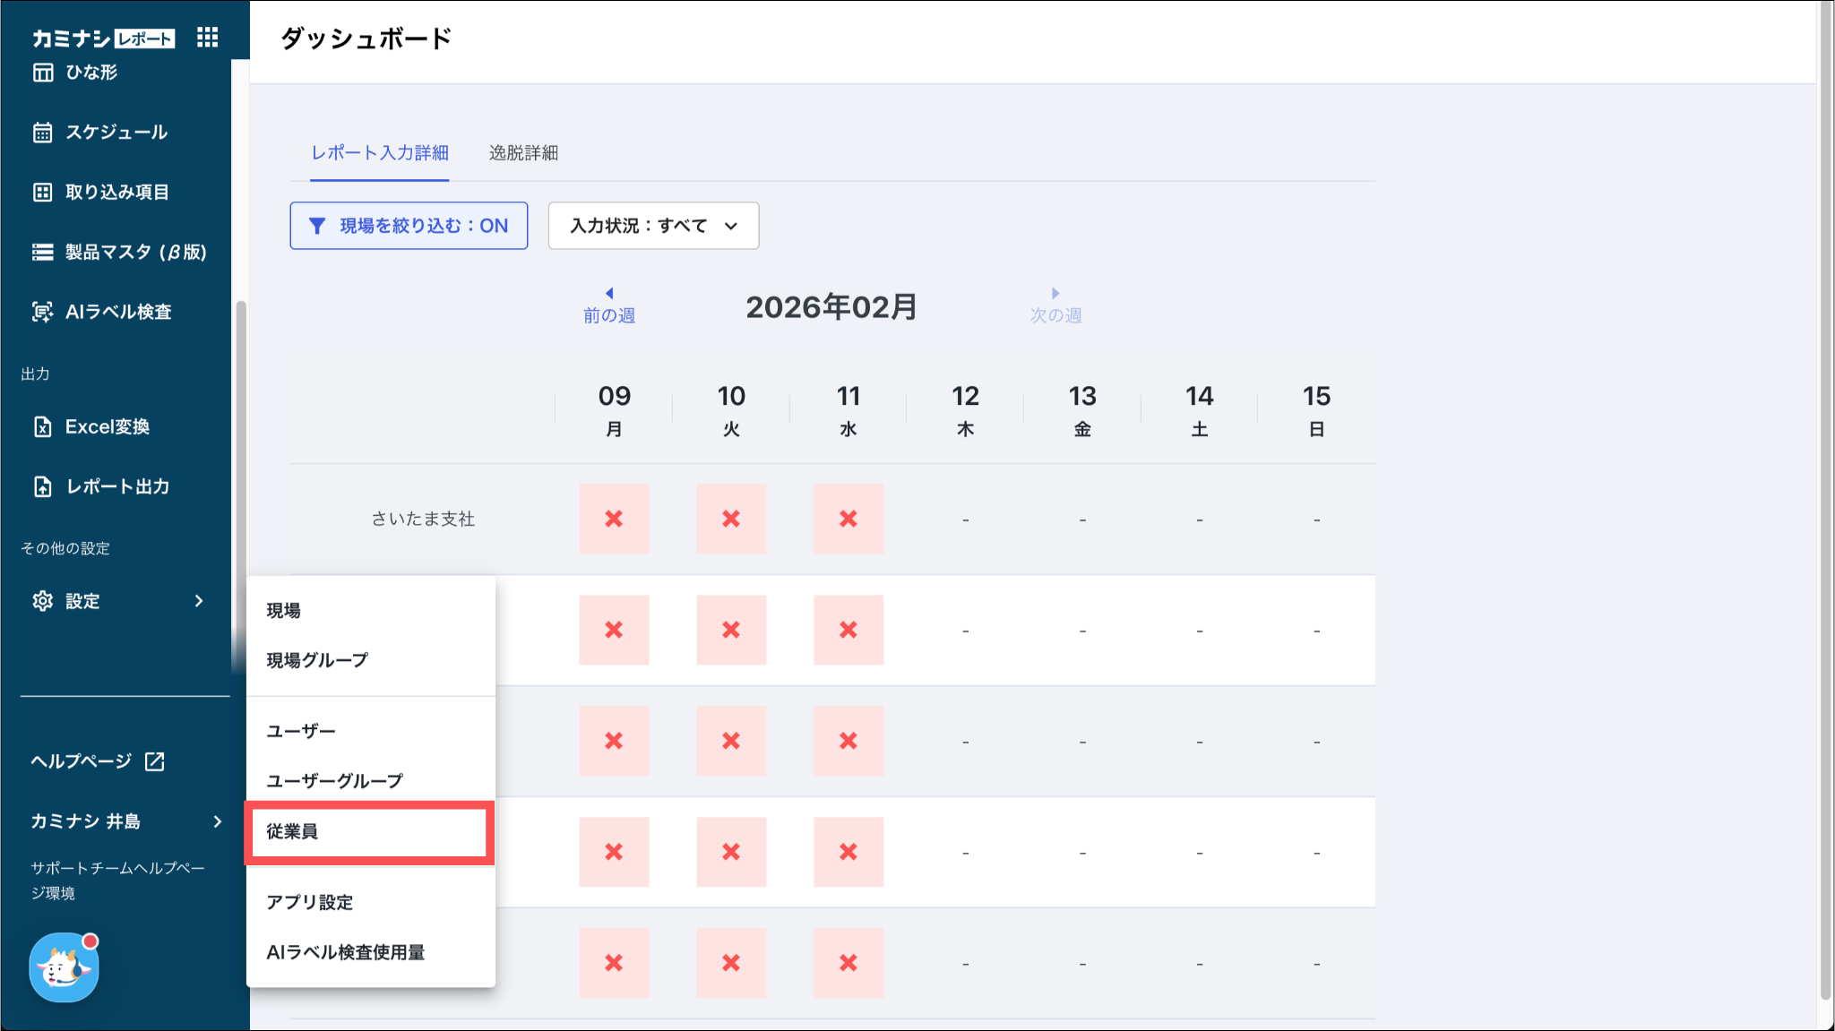This screenshot has width=1835, height=1031.
Task: Open スケジュール calendar icon in sidebar
Action: coord(43,133)
